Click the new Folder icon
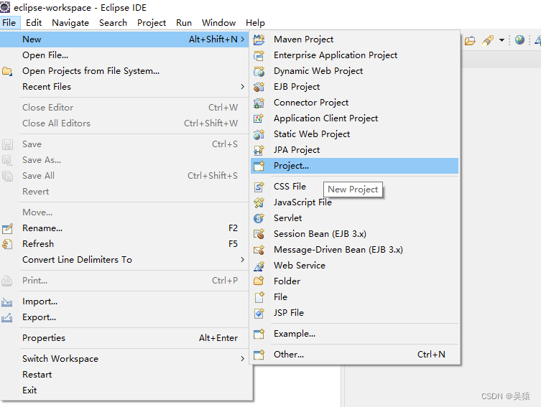The width and height of the screenshot is (541, 407). click(259, 281)
